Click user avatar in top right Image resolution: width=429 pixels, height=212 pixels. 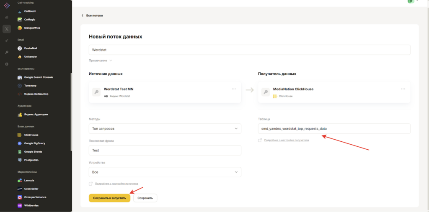click(x=411, y=1)
